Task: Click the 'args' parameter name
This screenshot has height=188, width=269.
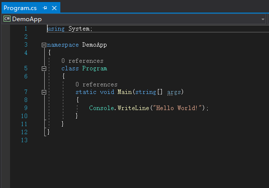Action: pos(174,92)
